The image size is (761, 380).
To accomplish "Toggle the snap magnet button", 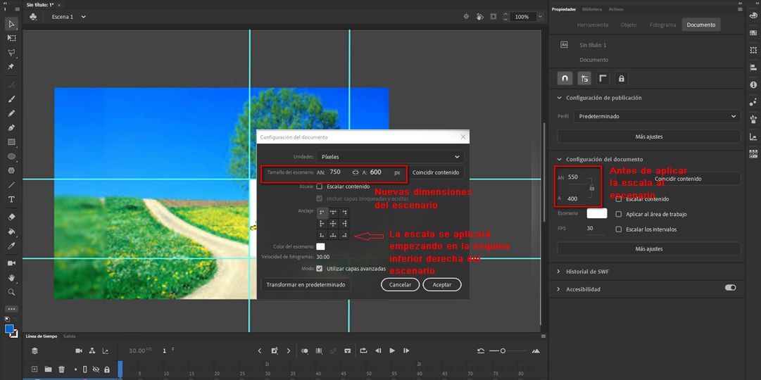I will click(x=565, y=78).
